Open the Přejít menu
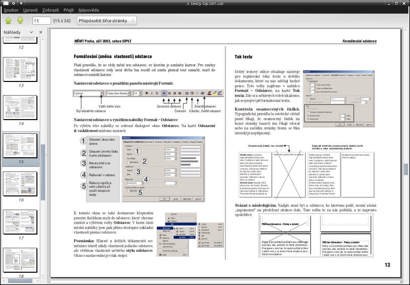The height and width of the screenshot is (285, 410). 69,10
